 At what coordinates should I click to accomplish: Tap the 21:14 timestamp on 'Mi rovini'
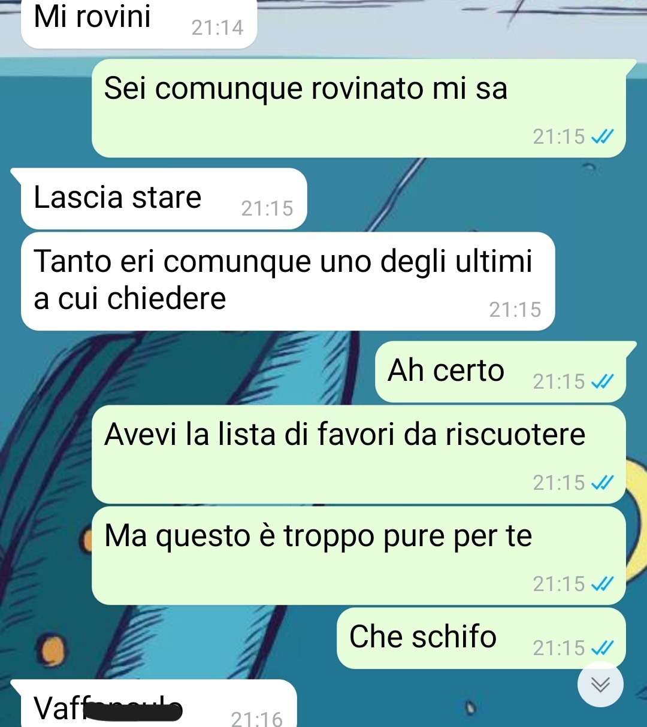point(217,28)
